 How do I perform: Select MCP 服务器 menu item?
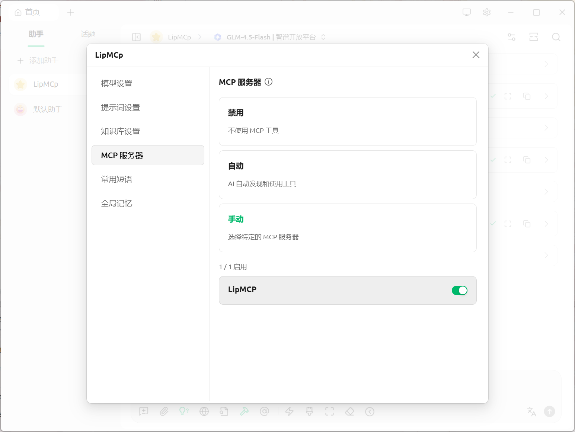[x=148, y=155]
